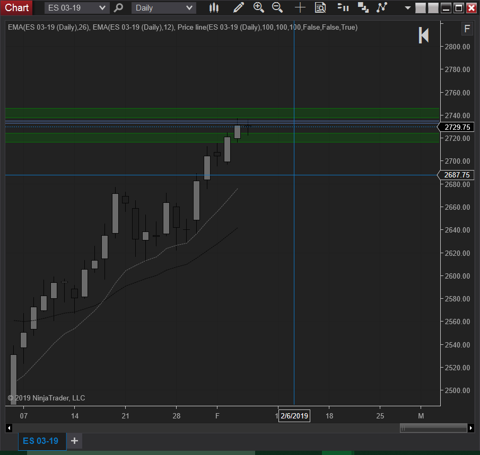Open the ES 03-19 instrument dropdown
Screen dimensions: 480x455
click(77, 8)
